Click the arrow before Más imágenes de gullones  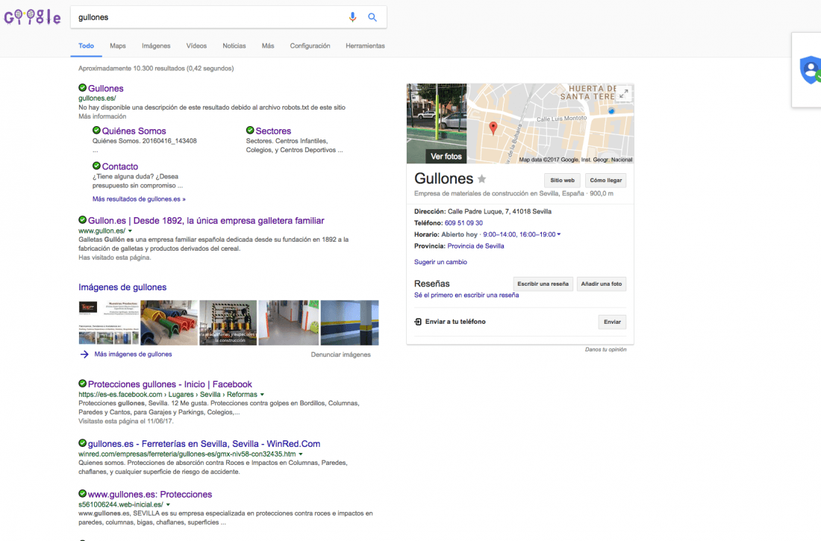(x=84, y=354)
